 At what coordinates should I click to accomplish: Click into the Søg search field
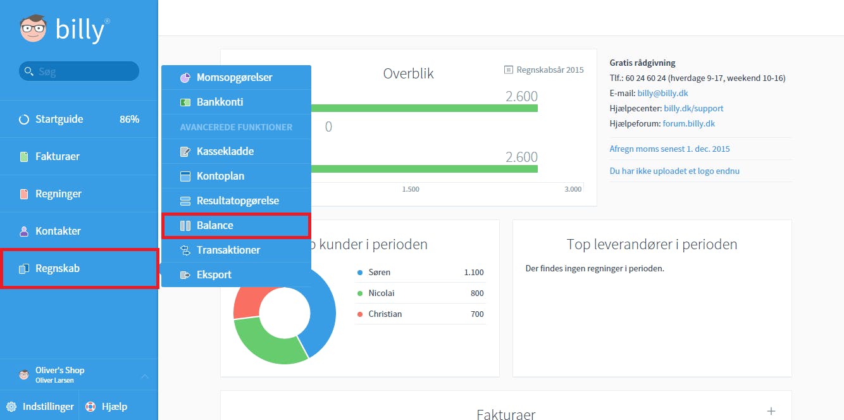coord(79,71)
